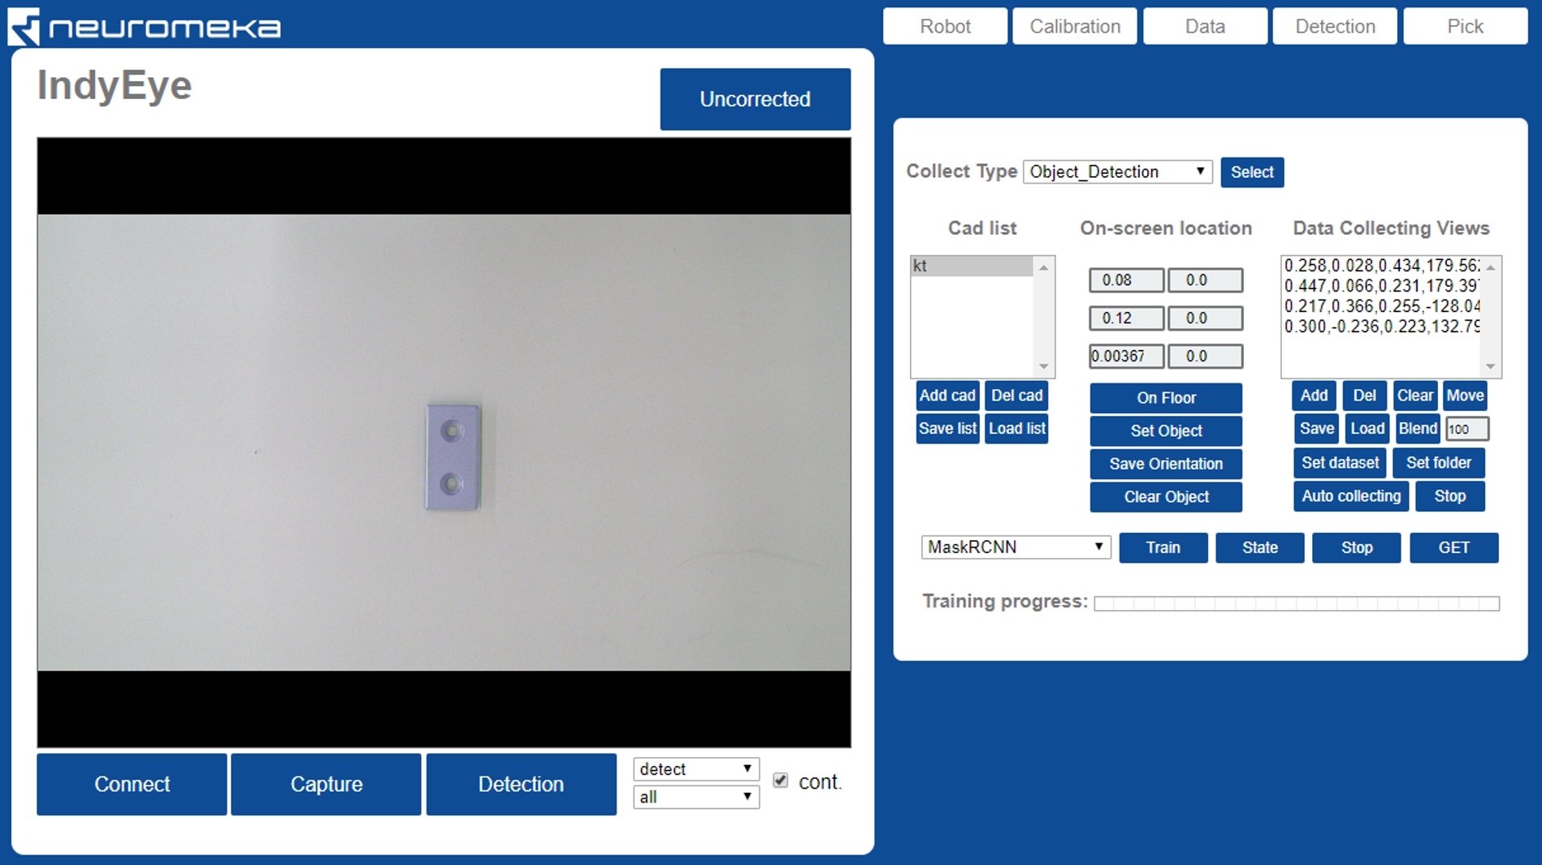
Task: Toggle the Uncorrected image button
Action: tap(755, 99)
